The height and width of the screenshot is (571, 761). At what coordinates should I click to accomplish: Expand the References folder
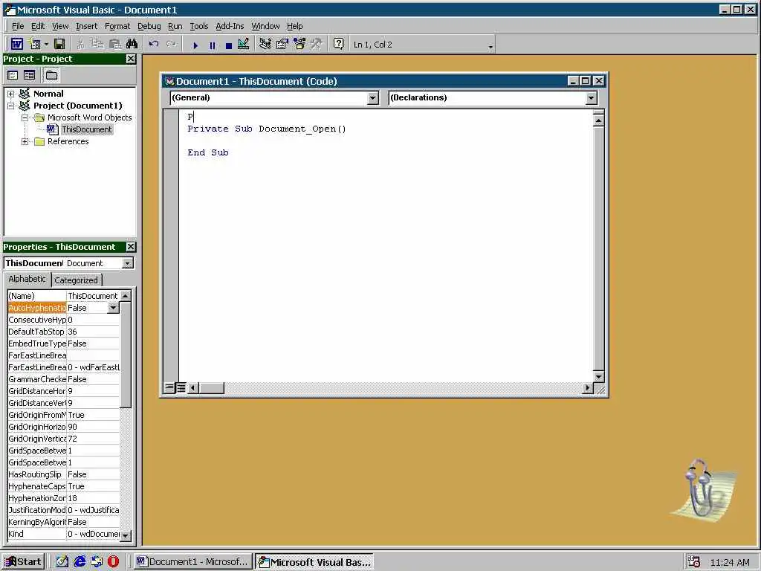(25, 141)
